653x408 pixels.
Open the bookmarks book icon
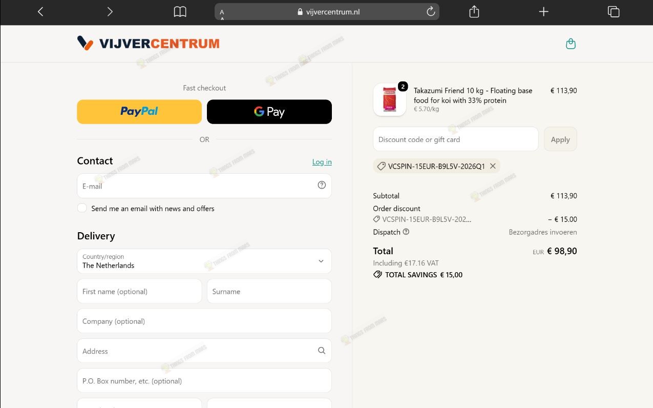click(x=180, y=12)
